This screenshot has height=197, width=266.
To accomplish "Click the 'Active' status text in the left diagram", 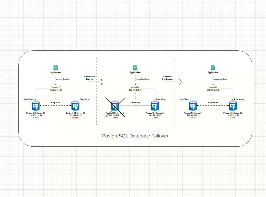I will tap(36, 118).
